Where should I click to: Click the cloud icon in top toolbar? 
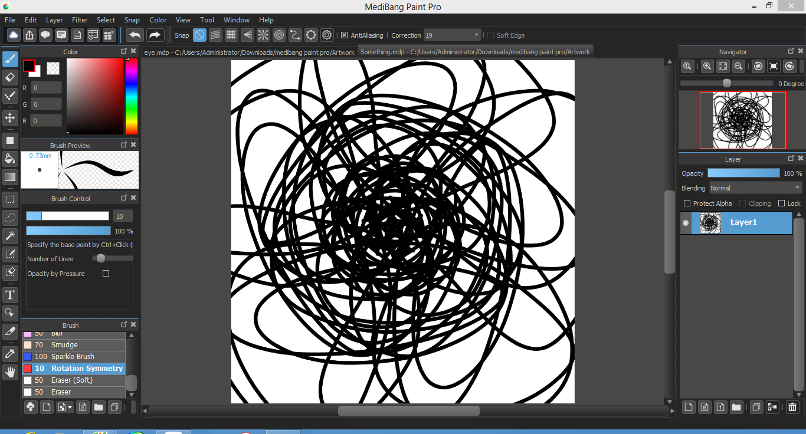click(14, 35)
